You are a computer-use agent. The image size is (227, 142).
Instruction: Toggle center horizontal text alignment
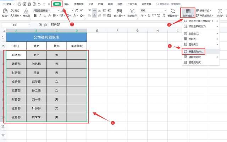(95, 16)
